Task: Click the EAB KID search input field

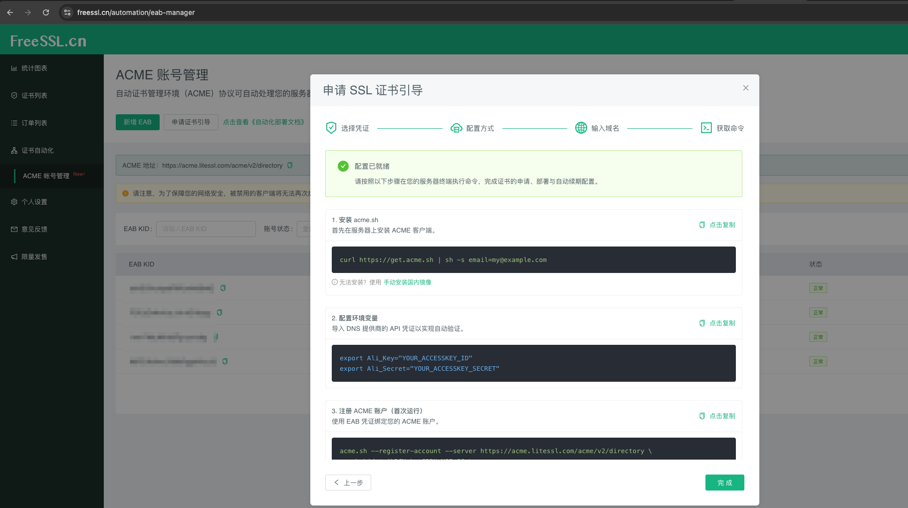Action: (x=206, y=229)
